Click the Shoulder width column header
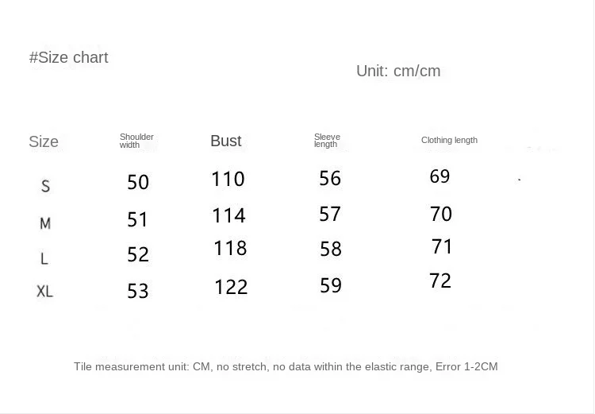This screenshot has height=414, width=595. [x=136, y=141]
